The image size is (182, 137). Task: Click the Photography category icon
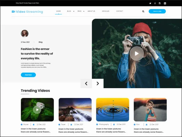[97, 124]
